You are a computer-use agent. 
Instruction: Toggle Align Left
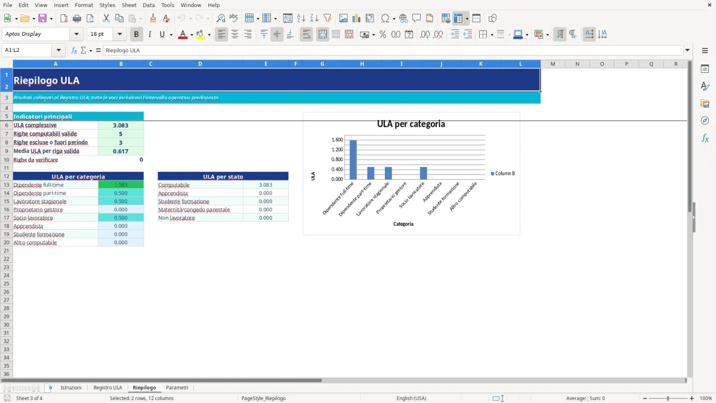[x=221, y=34]
